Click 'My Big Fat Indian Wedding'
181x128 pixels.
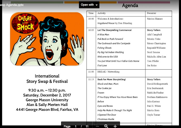point(111,52)
